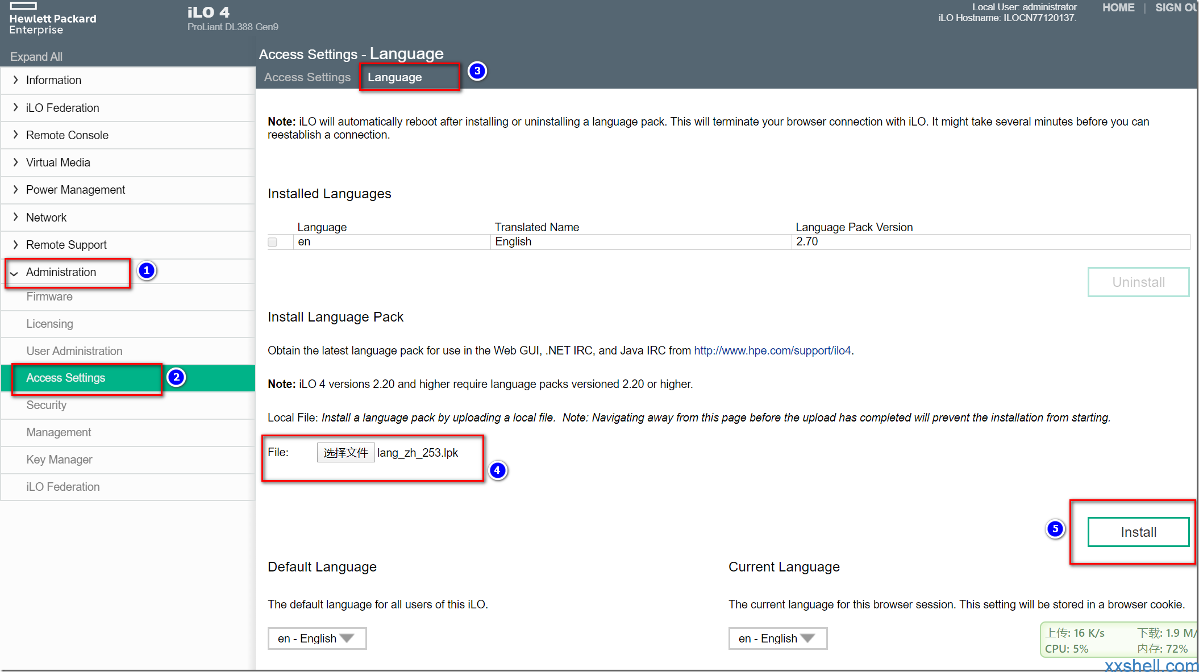The image size is (1199, 672).
Task: Click the lang_zh_253.lpk file name
Action: click(418, 453)
